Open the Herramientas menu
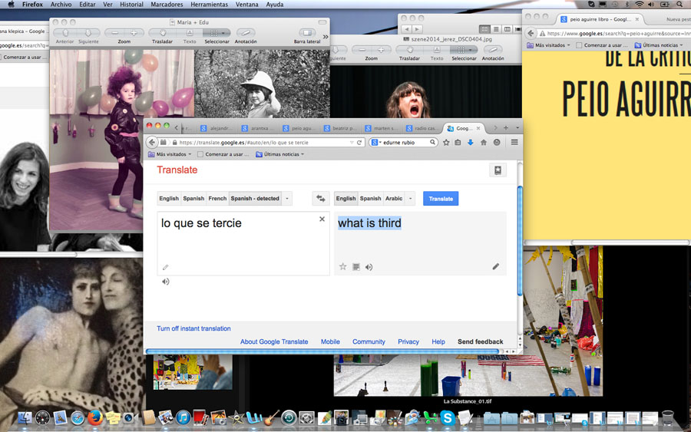This screenshot has width=691, height=432. (210, 5)
